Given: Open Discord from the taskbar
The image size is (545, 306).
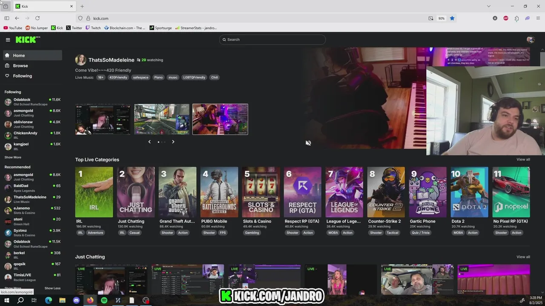Looking at the screenshot, I should [x=76, y=300].
